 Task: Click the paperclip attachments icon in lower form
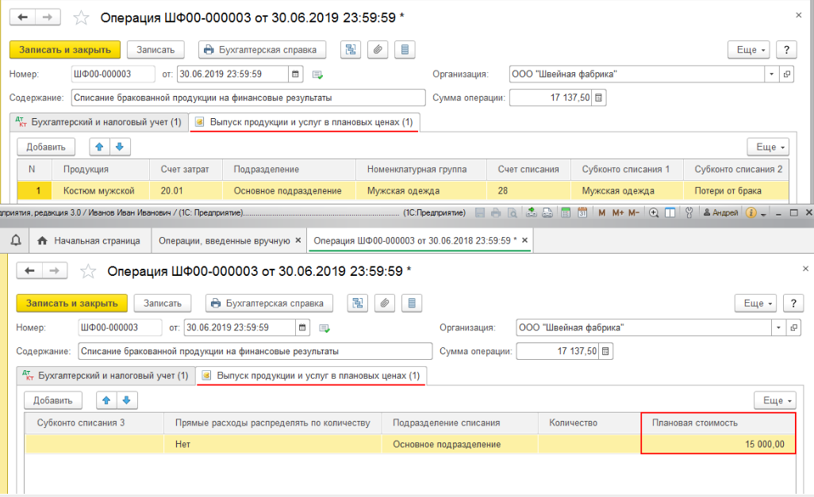click(x=385, y=303)
